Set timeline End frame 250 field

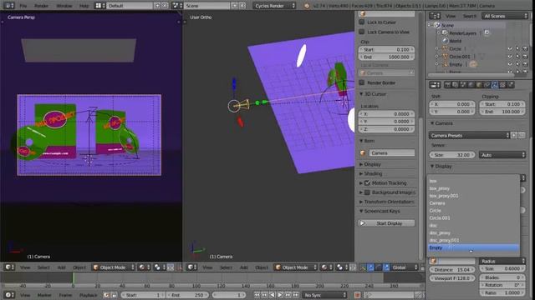[x=187, y=295]
